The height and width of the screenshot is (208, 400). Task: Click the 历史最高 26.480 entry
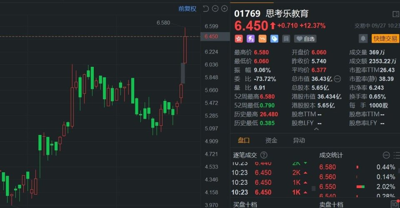(x=256, y=114)
